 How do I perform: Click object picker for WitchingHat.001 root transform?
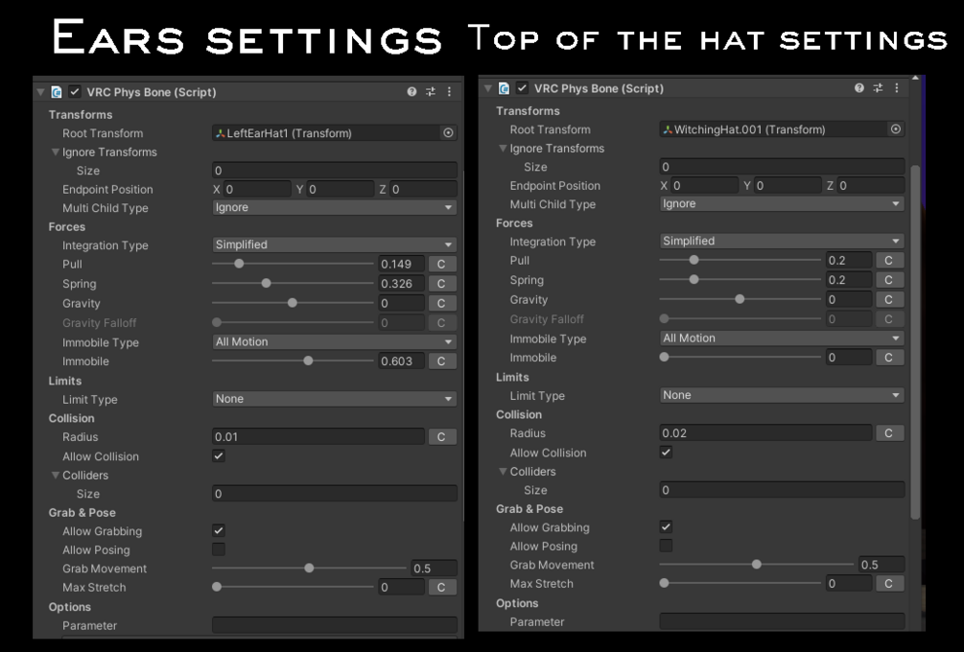896,129
